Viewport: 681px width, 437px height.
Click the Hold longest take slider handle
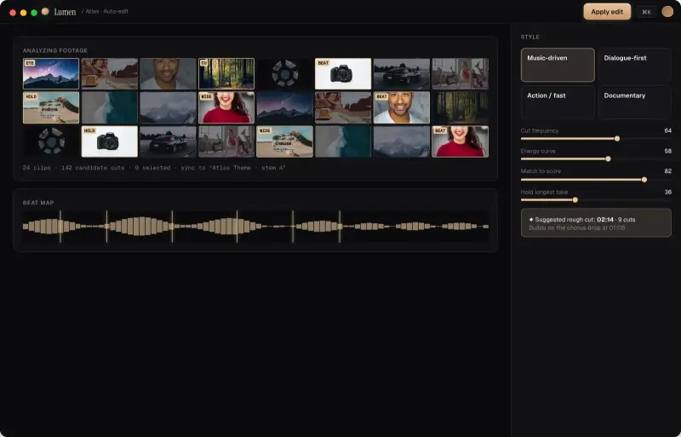click(x=575, y=200)
